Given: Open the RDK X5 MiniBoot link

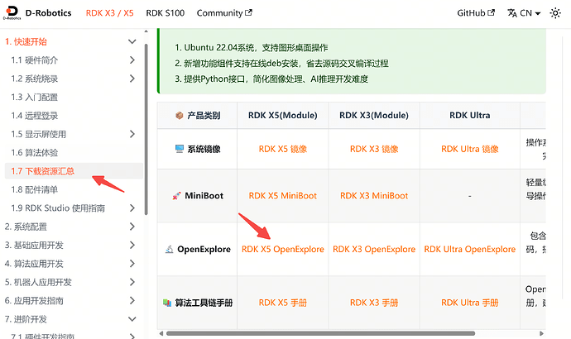Looking at the screenshot, I should coord(282,196).
